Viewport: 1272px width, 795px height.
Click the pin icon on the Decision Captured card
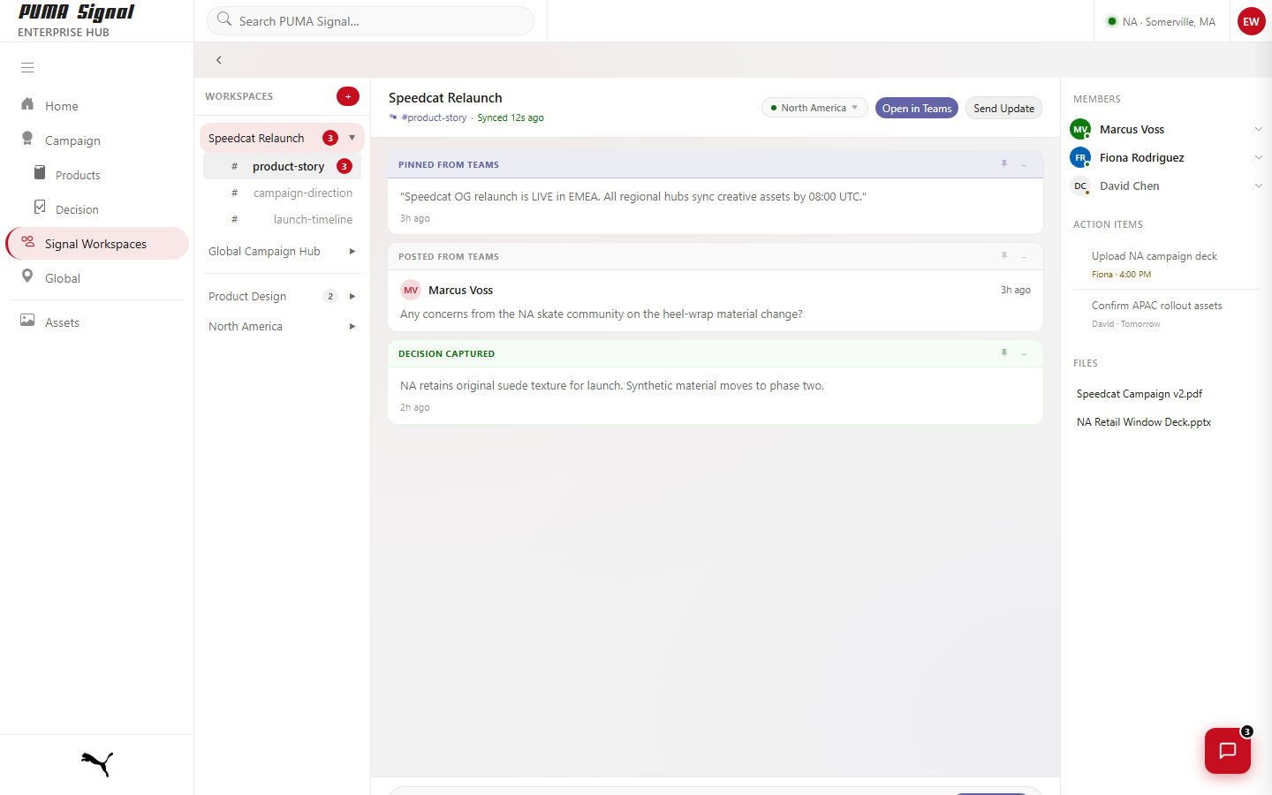click(1004, 353)
